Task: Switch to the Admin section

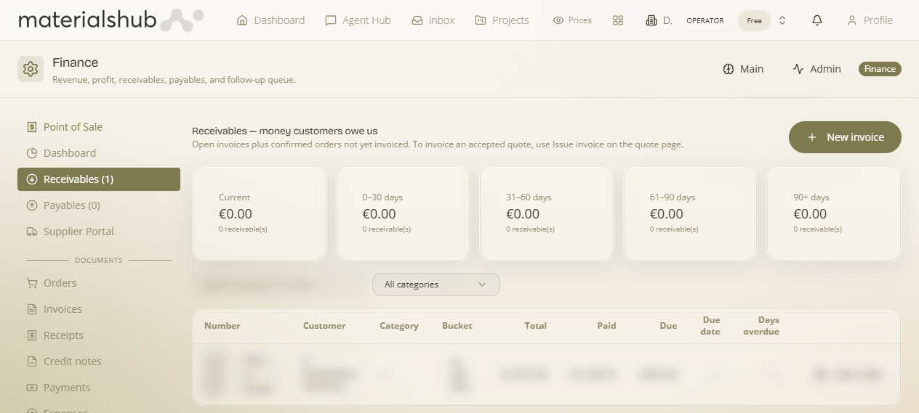Action: 816,69
